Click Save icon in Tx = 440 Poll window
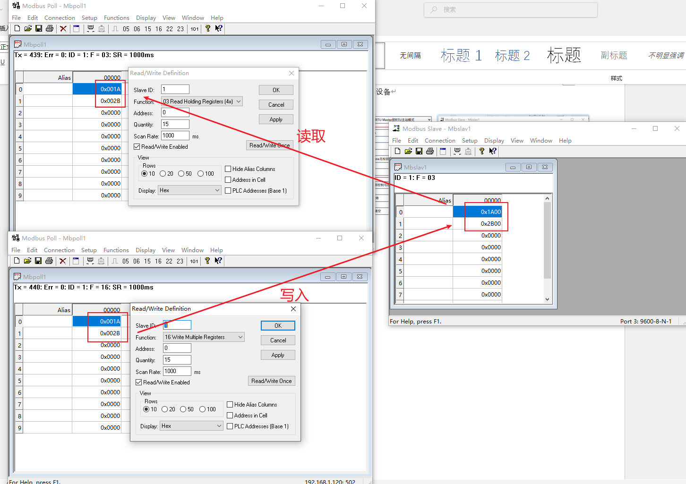The image size is (686, 484). (38, 261)
